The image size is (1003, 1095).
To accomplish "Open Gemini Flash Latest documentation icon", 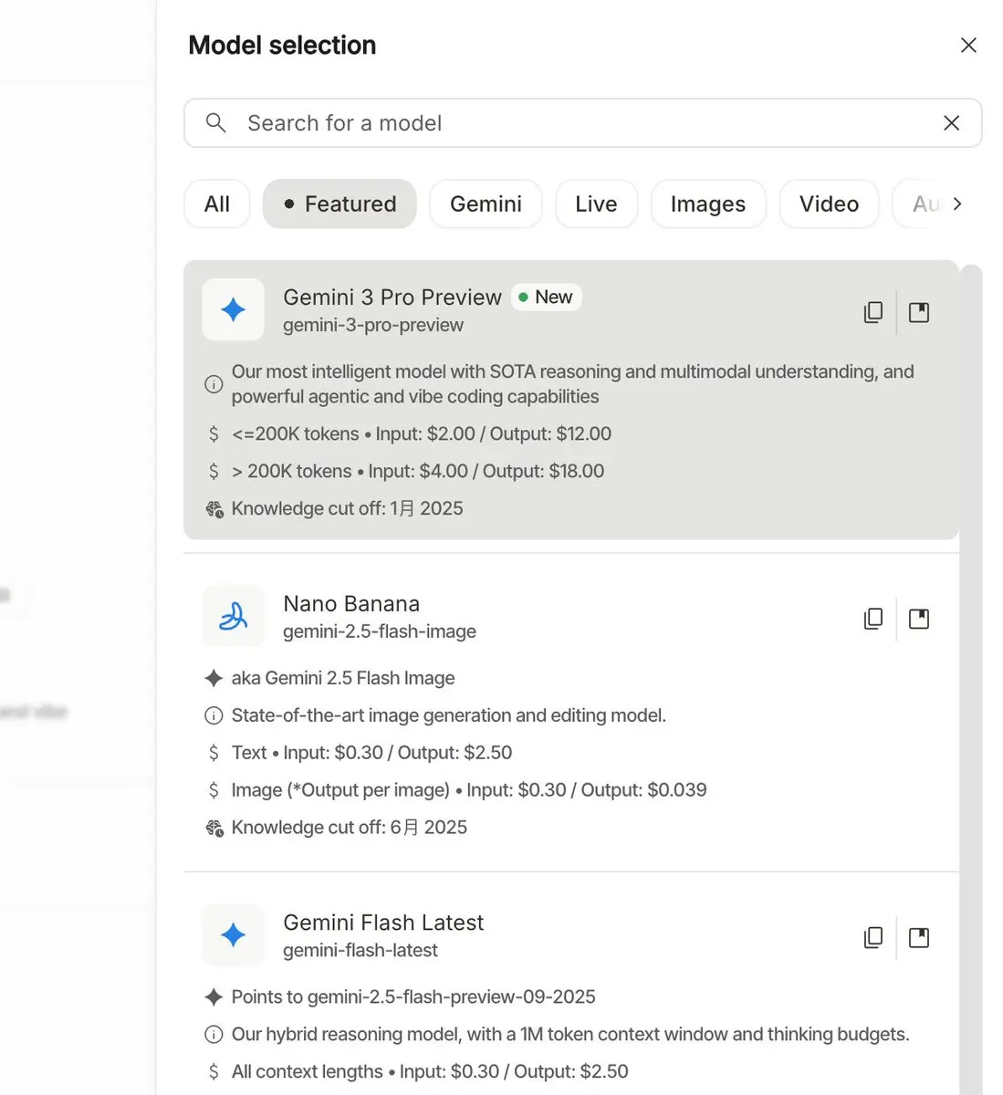I will [x=919, y=937].
